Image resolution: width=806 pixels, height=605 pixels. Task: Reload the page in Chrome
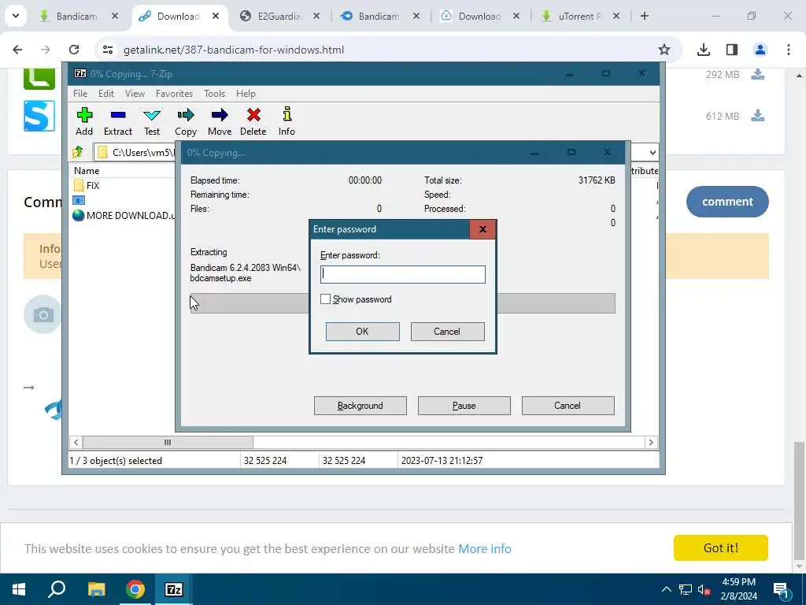pyautogui.click(x=74, y=50)
